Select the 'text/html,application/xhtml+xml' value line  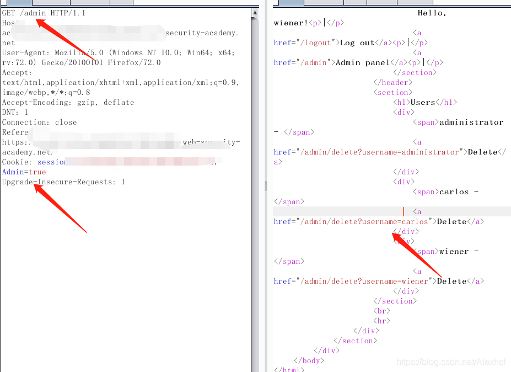pyautogui.click(x=121, y=83)
